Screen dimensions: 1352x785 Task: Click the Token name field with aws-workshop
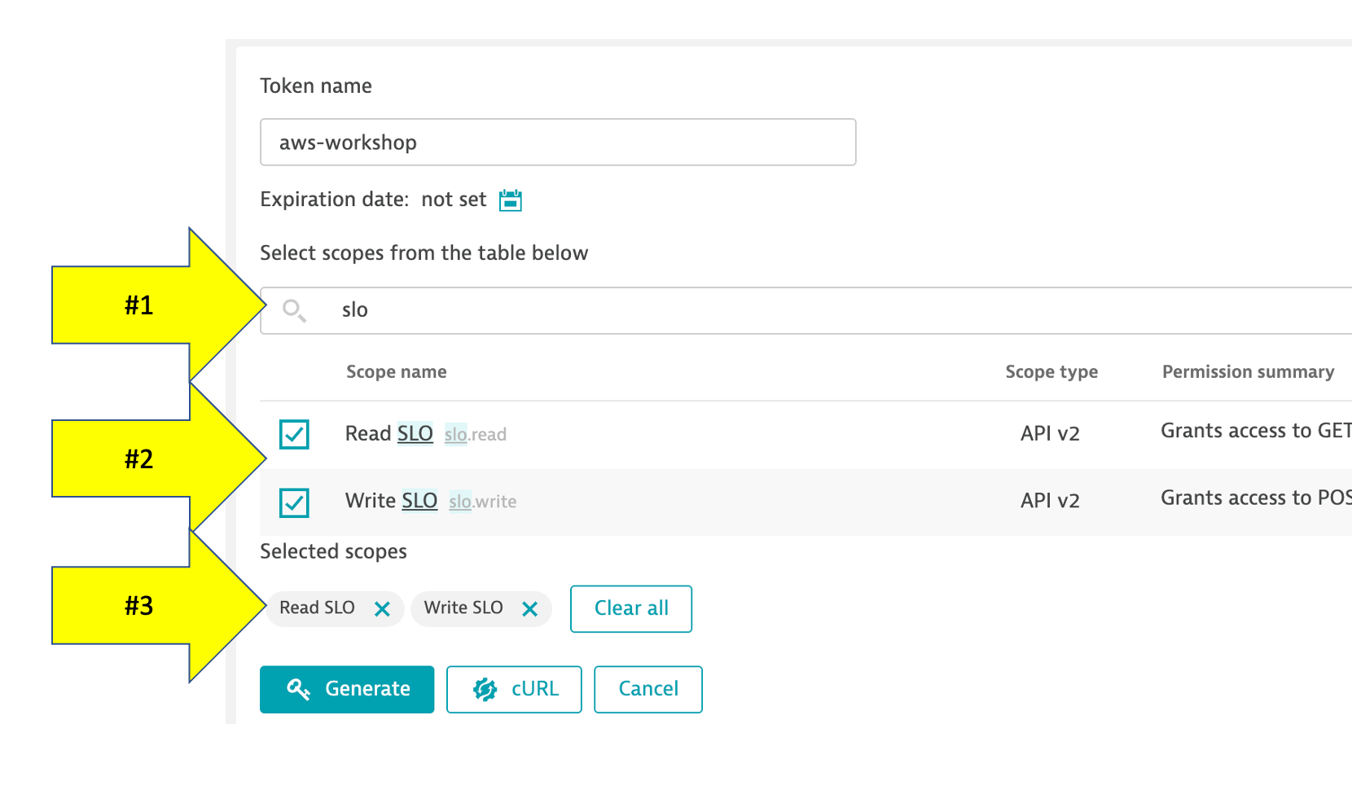(558, 143)
